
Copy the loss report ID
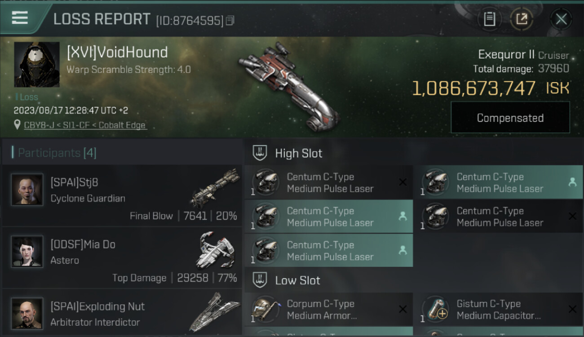(x=230, y=21)
